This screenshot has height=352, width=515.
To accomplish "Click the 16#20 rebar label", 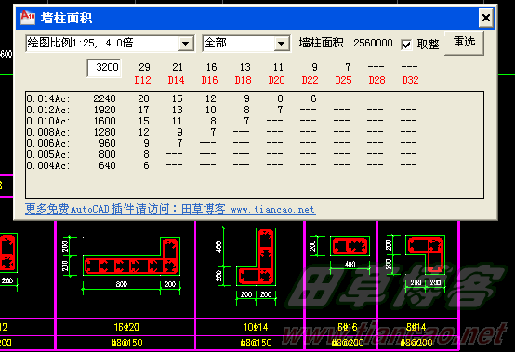I will [x=126, y=327].
